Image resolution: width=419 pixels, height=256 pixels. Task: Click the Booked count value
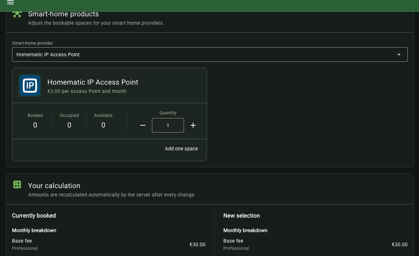tap(35, 125)
